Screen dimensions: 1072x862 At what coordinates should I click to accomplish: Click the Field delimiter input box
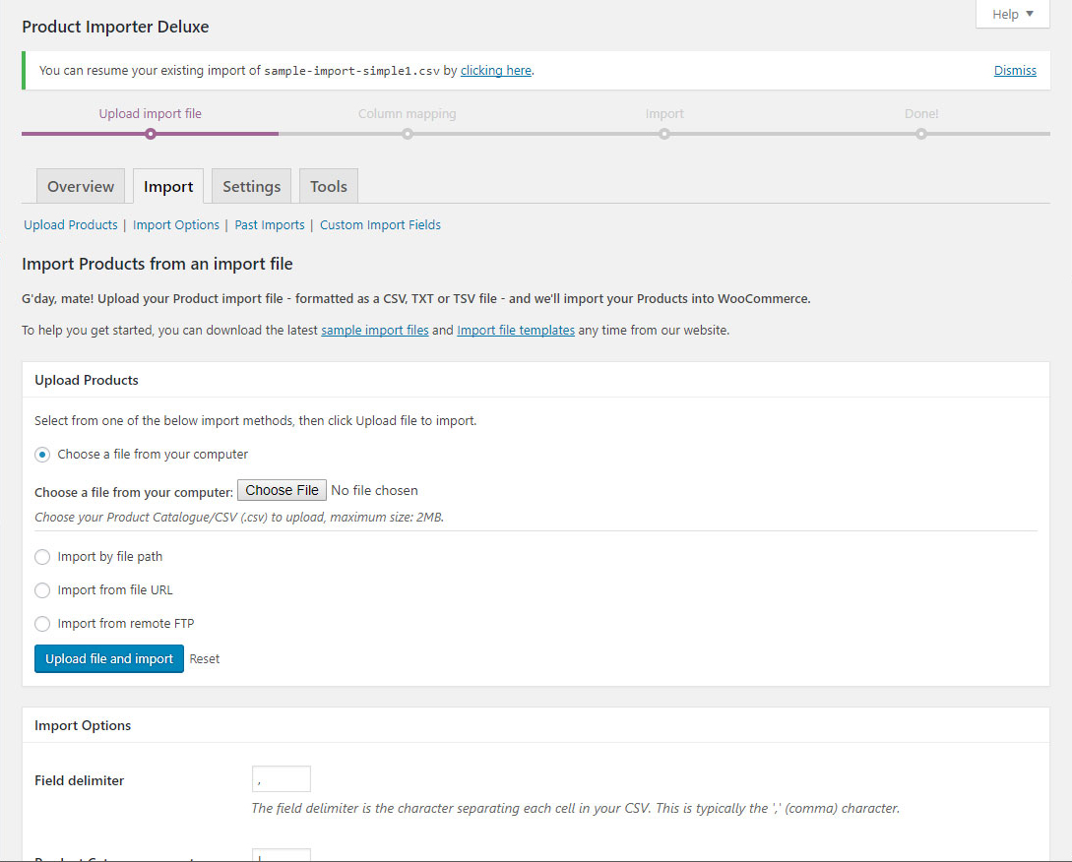click(x=282, y=779)
